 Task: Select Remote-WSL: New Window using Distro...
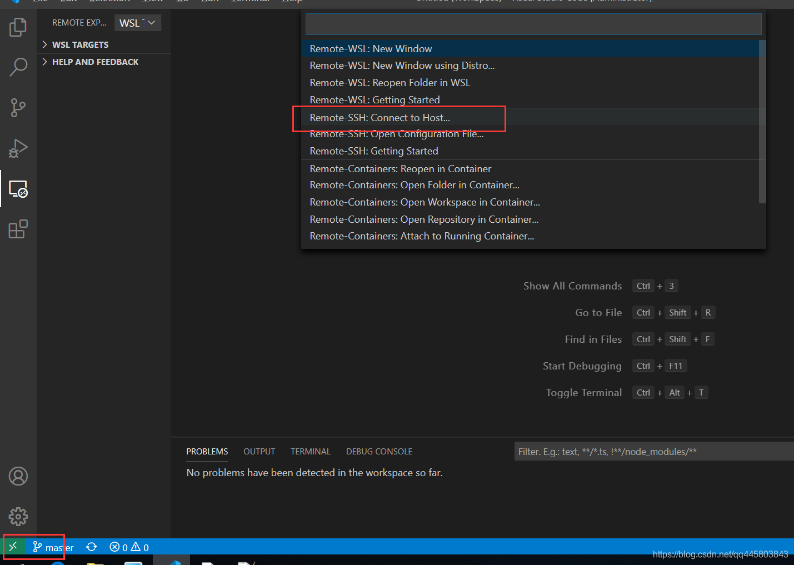[x=530, y=66]
